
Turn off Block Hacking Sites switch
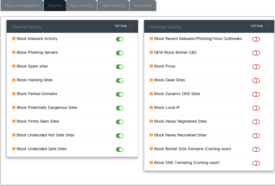[120, 80]
